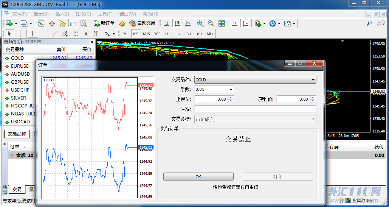The height and width of the screenshot is (207, 389).
Task: Open the profiles icon
Action: click(24, 23)
